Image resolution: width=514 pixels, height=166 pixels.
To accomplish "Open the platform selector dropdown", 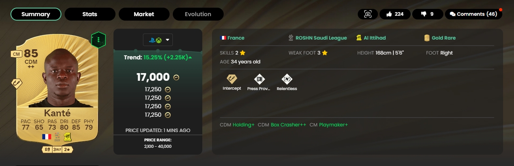I will (157, 40).
